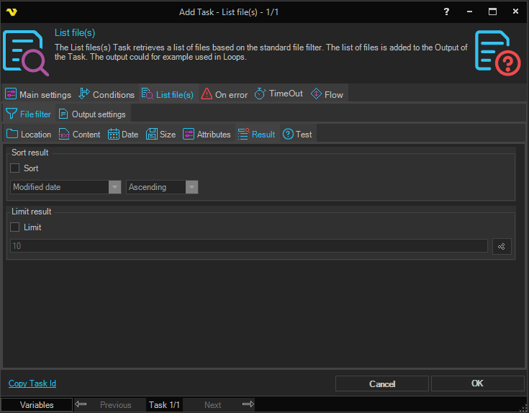Click the Copy Task Id link
Screen dimensions: 529x413
(32, 383)
